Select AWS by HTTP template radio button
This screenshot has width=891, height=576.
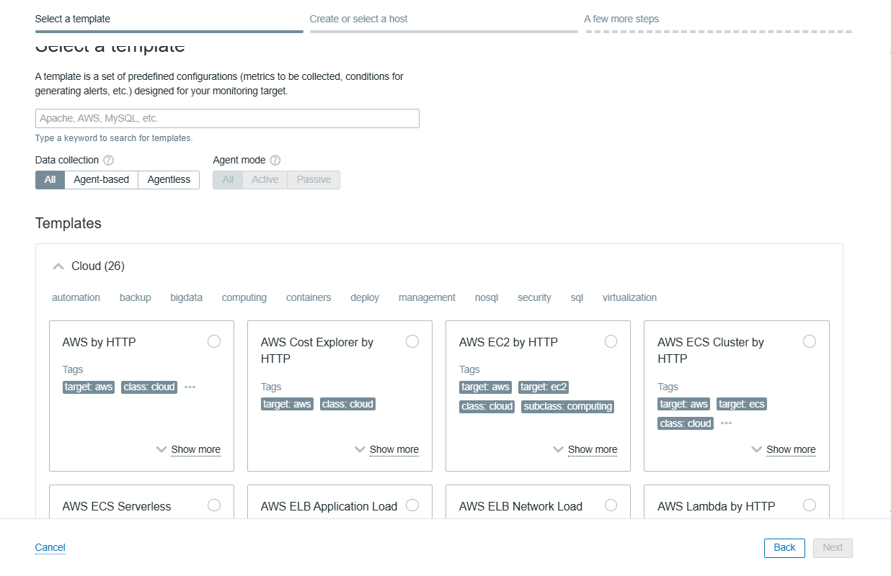click(x=214, y=341)
